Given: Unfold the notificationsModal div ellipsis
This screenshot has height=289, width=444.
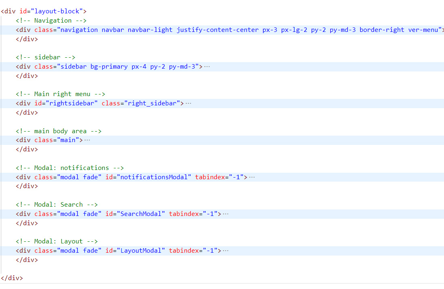Looking at the screenshot, I should 252,177.
